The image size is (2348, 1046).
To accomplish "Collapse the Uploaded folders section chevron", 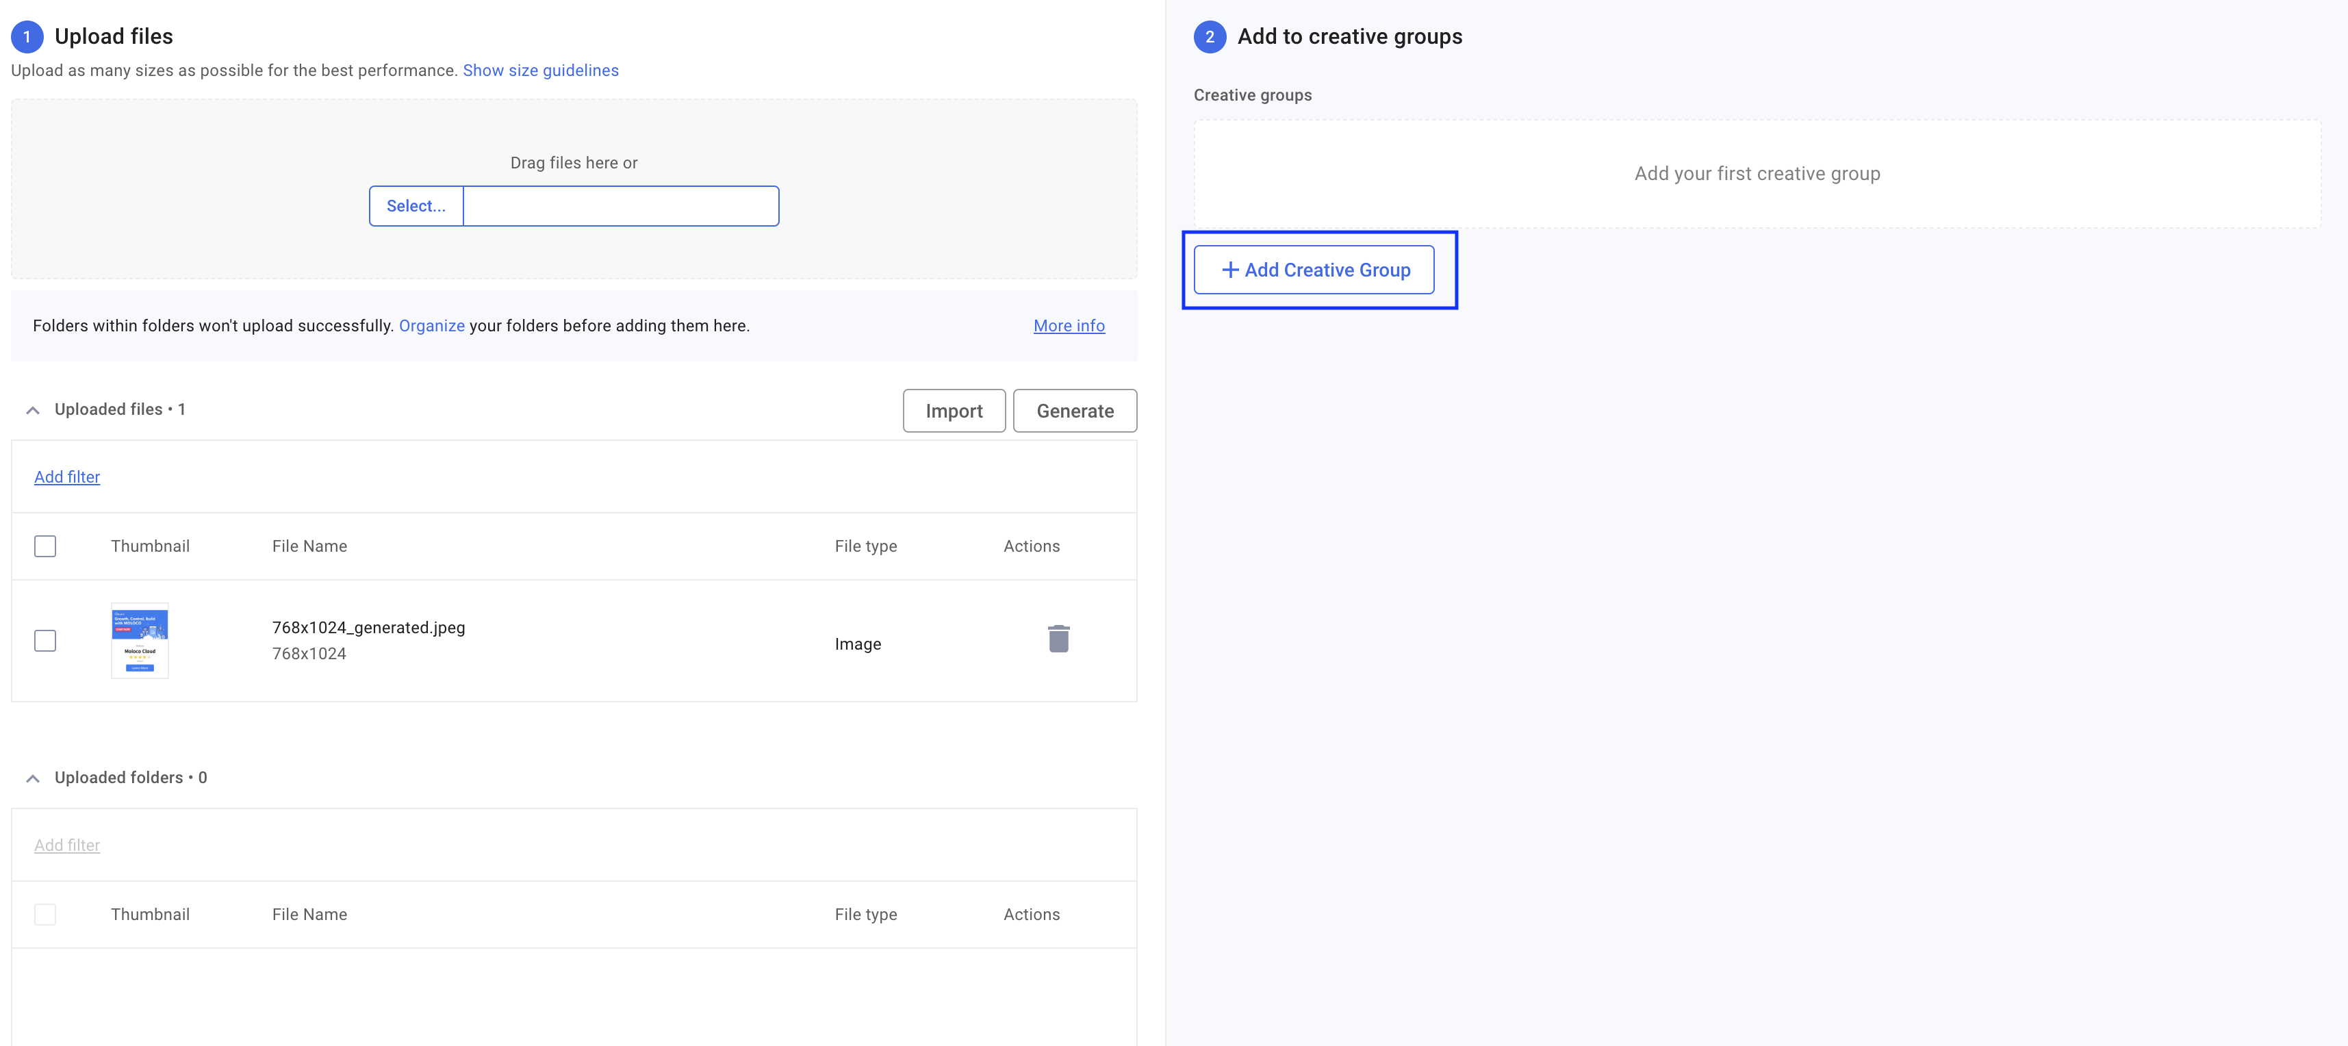I will tap(33, 778).
